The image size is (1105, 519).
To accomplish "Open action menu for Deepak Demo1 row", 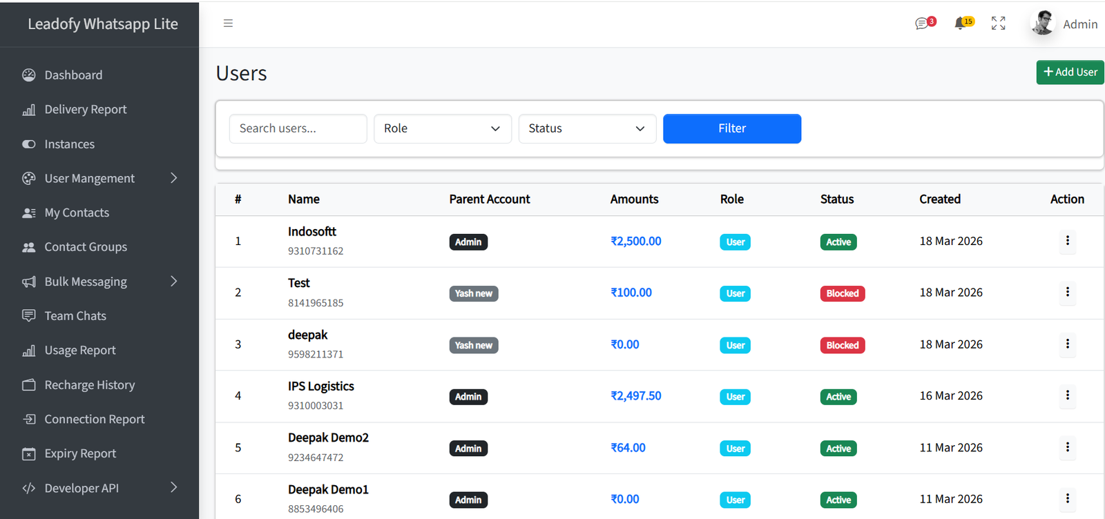I will click(x=1067, y=498).
